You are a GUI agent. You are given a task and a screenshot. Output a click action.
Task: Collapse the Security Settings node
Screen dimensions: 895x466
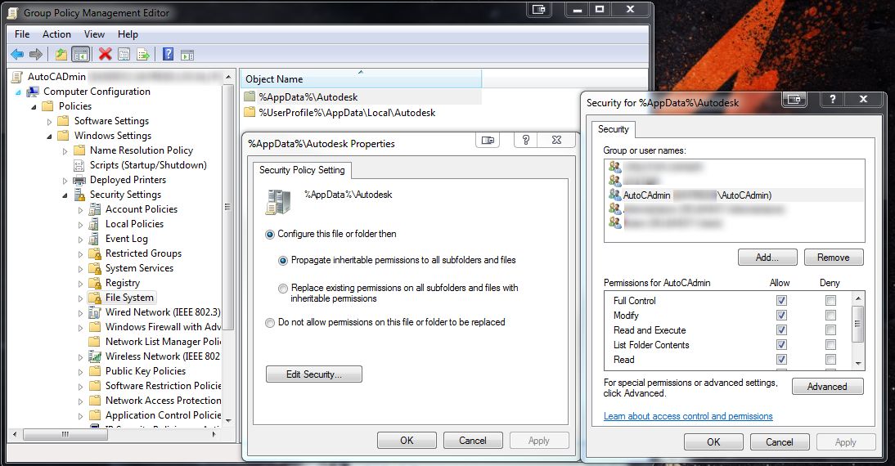(x=65, y=195)
